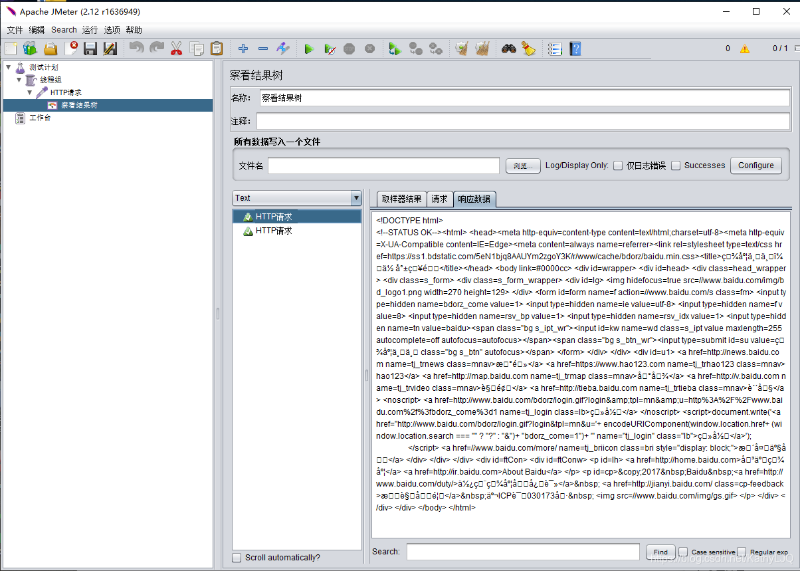Image resolution: width=800 pixels, height=571 pixels.
Task: Toggle Scroll automatically checkbox
Action: coord(237,558)
